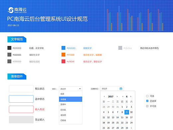The image size is (173, 130).
Task: Pick the selected date 9 in calendar
Action: [x=127, y=112]
